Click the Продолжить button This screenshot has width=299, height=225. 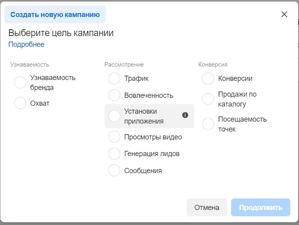pos(260,207)
